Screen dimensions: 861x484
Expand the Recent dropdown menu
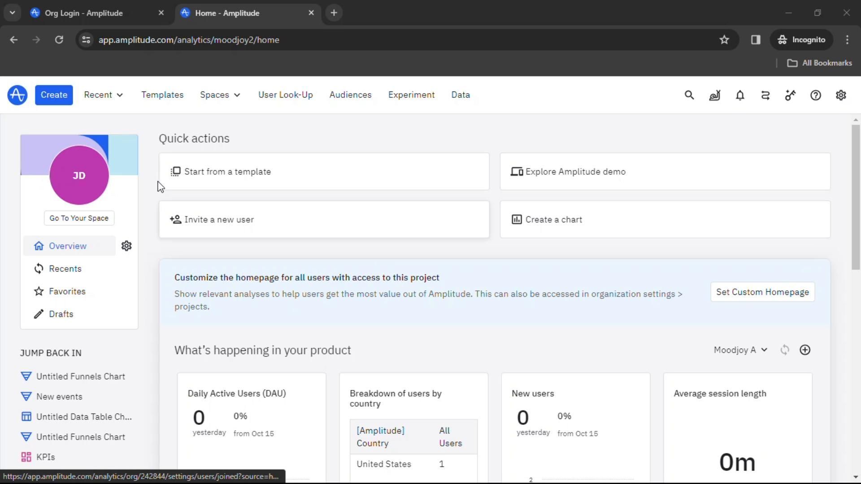[x=103, y=95]
